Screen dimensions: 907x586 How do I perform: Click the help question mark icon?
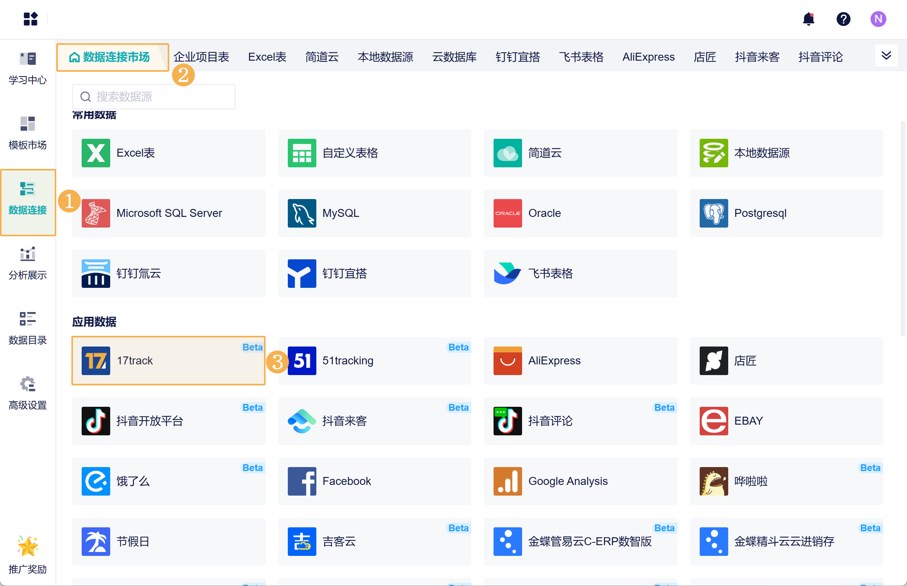click(x=843, y=19)
